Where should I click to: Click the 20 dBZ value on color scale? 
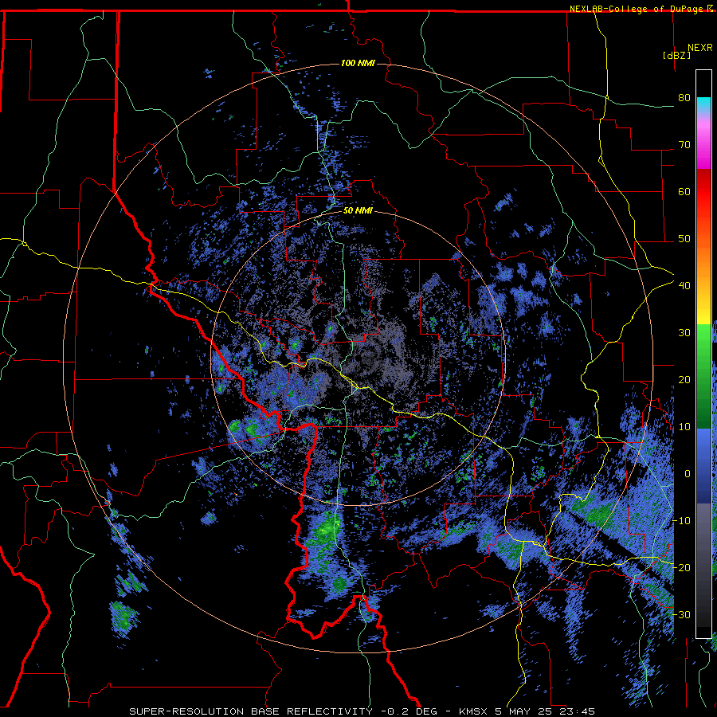tap(684, 380)
